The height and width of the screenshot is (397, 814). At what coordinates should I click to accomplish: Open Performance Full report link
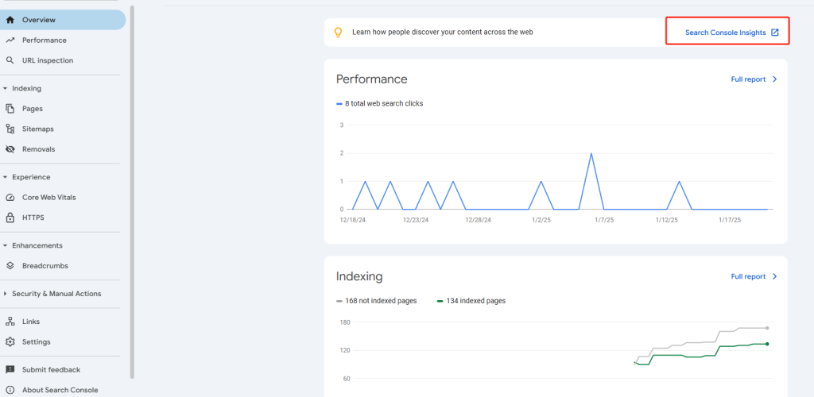coord(754,79)
